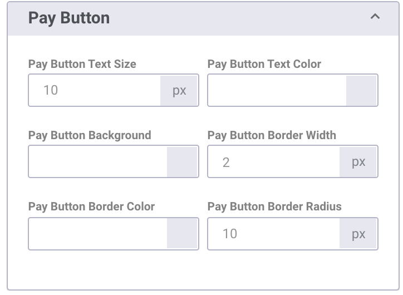Focus the Pay Button Border Radius field
The width and height of the screenshot is (403, 295).
point(274,234)
